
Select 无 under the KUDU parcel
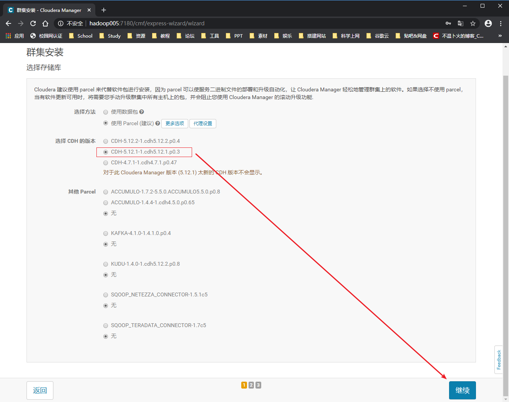pos(106,275)
